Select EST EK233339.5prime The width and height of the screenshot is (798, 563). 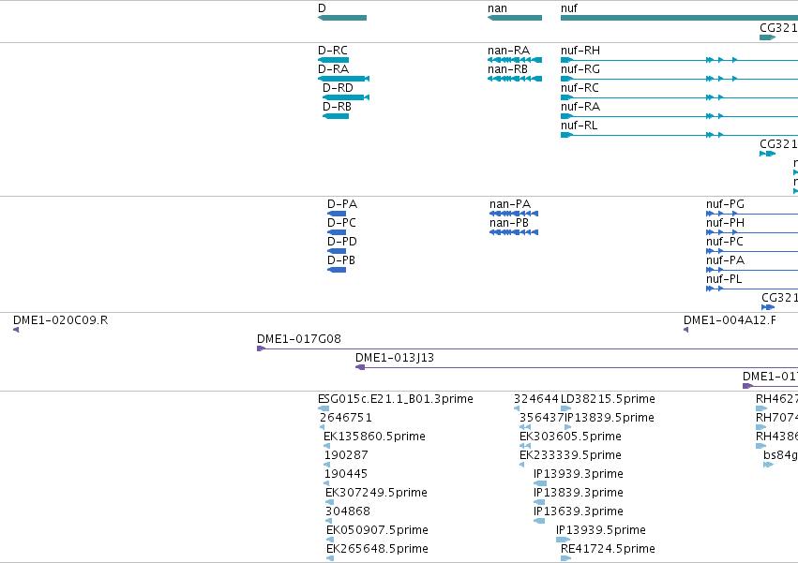point(521,465)
